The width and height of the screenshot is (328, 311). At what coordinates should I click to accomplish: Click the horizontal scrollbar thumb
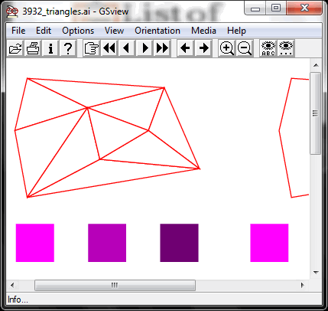click(115, 285)
